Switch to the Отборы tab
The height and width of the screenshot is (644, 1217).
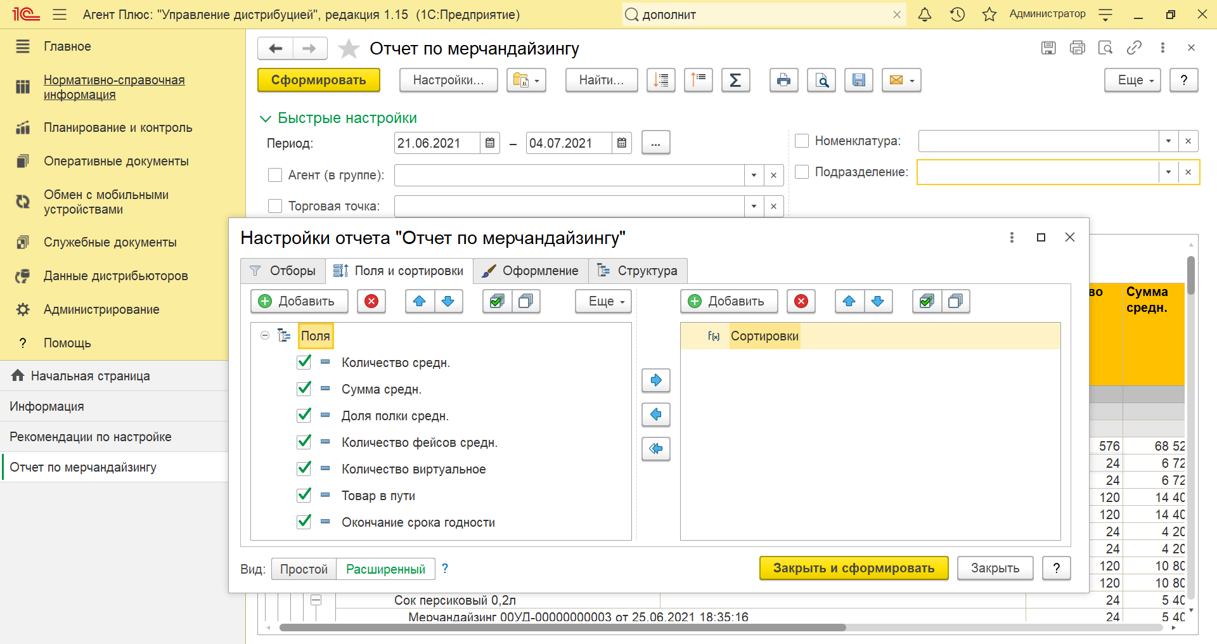[283, 271]
